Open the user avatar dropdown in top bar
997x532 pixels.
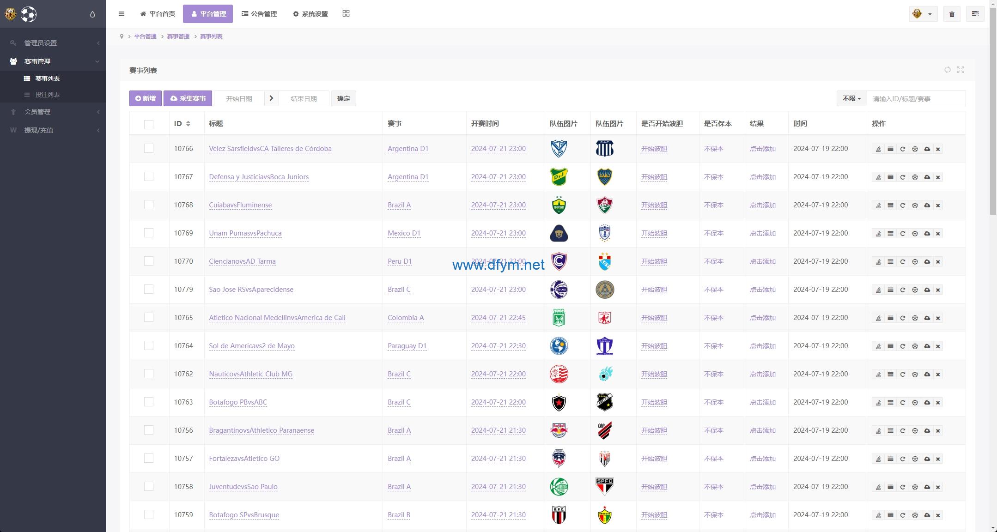[923, 14]
